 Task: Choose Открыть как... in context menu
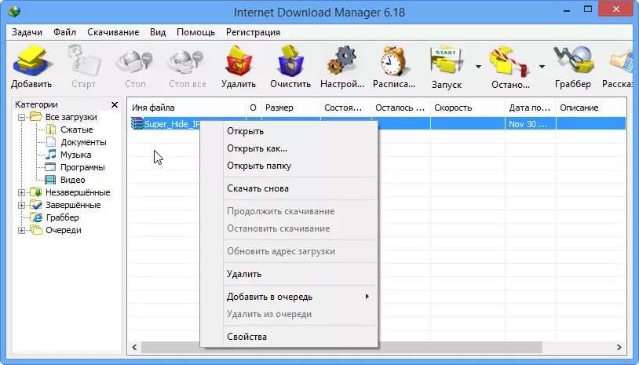click(x=289, y=148)
